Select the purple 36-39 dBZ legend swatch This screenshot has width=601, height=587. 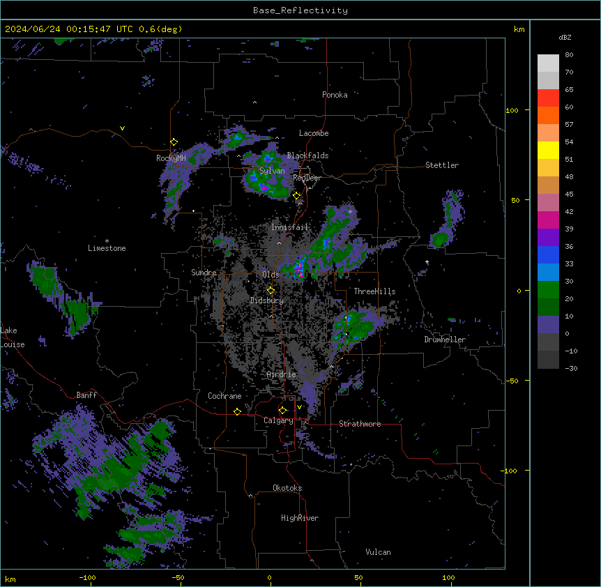[x=548, y=238]
